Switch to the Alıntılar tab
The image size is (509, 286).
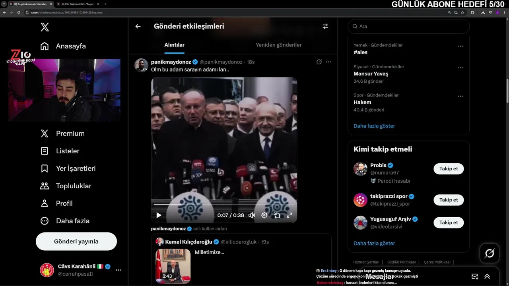(x=175, y=45)
